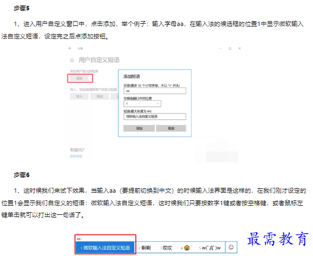Select candidate 2 啊啊
Viewport: 313px width, 256px height.
tap(145, 248)
